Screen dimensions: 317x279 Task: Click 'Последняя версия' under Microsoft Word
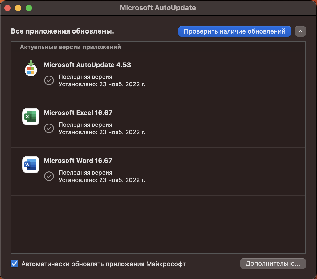[85, 173]
